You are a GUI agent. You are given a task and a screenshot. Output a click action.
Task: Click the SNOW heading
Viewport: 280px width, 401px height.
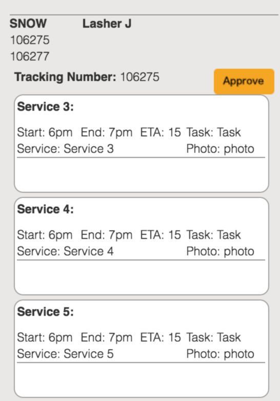(x=28, y=24)
